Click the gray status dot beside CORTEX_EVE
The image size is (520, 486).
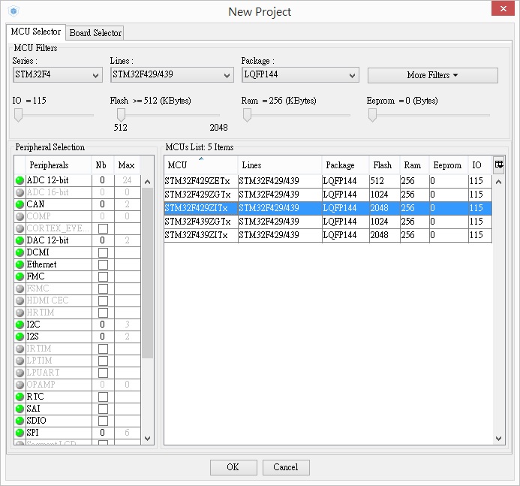pyautogui.click(x=20, y=228)
